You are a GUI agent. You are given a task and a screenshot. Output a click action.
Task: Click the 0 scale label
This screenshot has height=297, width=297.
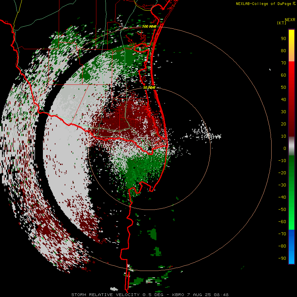tap(285, 148)
